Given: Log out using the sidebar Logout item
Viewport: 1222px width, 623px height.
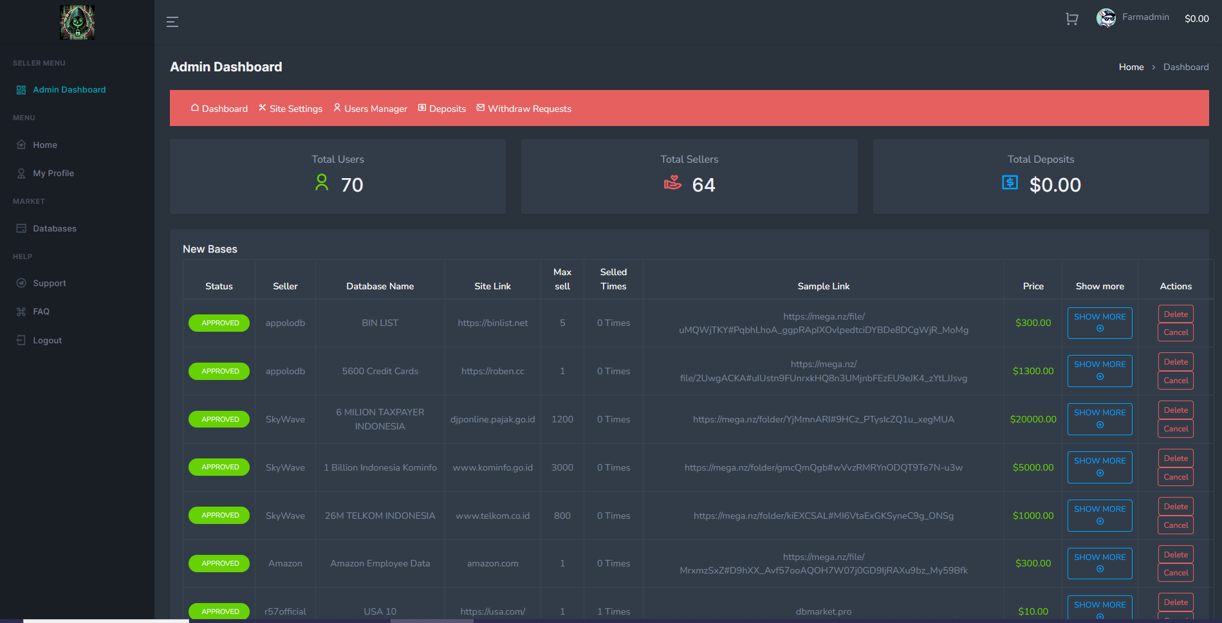Looking at the screenshot, I should 47,341.
